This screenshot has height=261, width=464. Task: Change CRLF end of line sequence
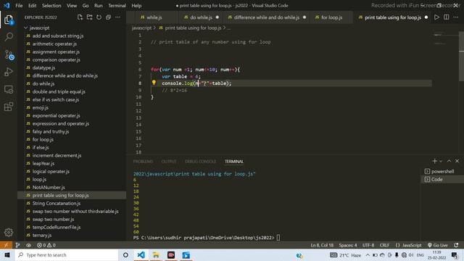click(x=384, y=245)
